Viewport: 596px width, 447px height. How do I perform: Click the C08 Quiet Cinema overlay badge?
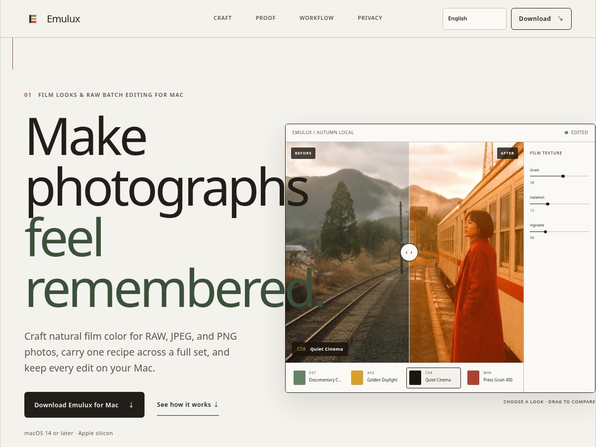tap(320, 349)
